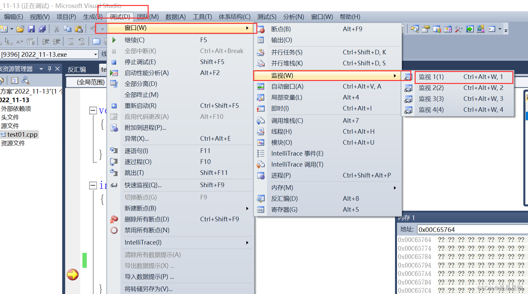Open the 帮助(H) menu
The width and height of the screenshot is (528, 294).
(x=350, y=17)
